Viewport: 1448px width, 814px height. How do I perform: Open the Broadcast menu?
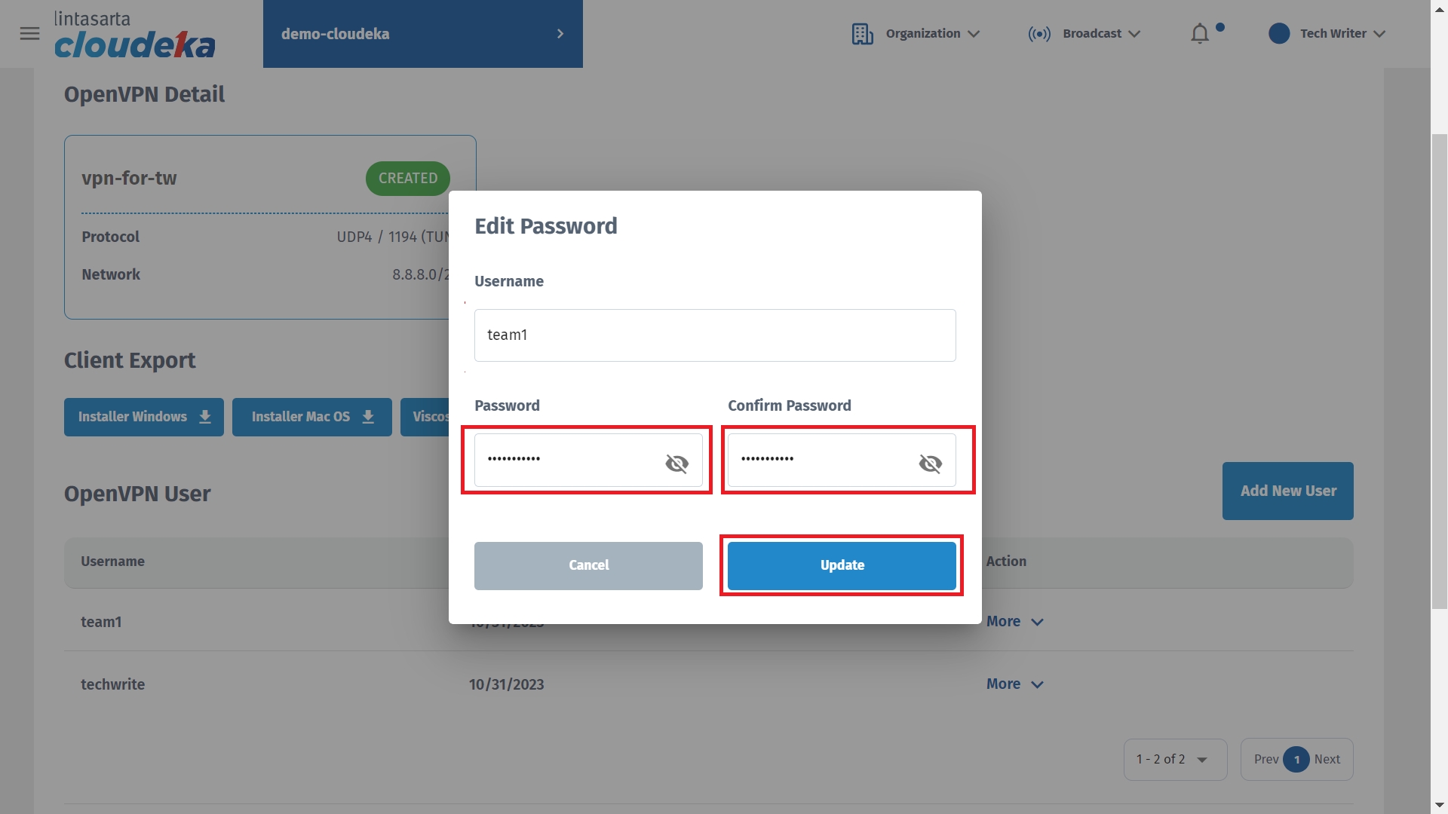click(1101, 34)
